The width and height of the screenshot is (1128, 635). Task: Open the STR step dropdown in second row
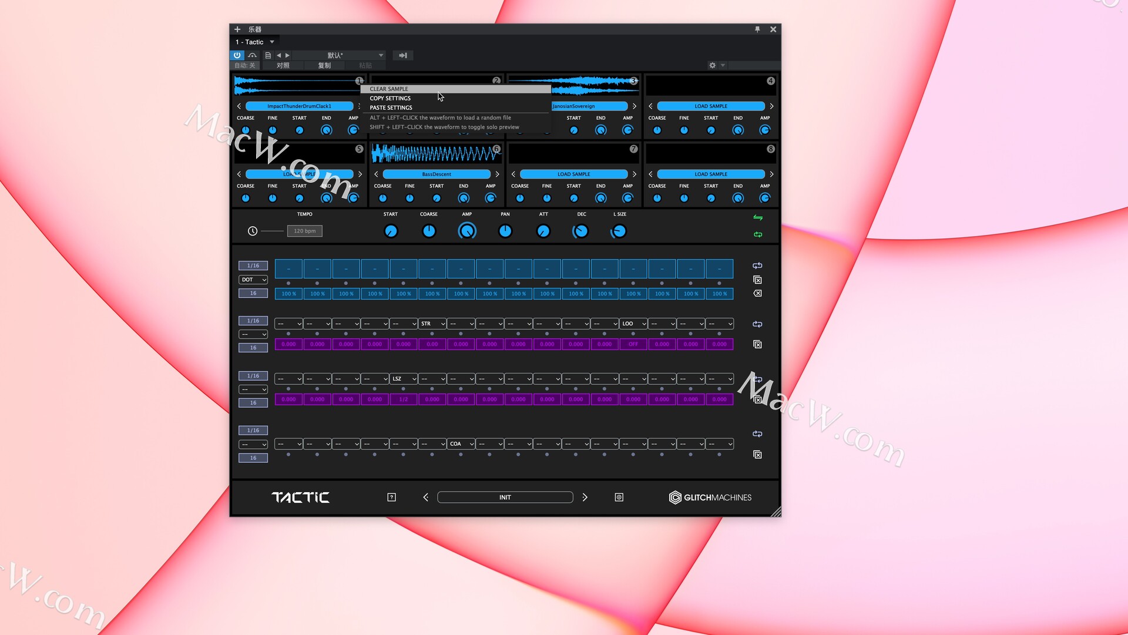pos(432,324)
